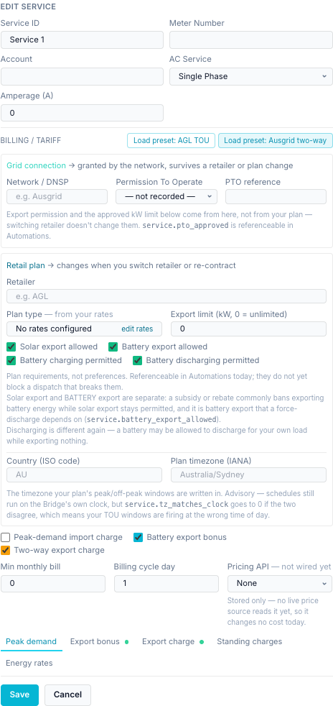Toggle Battery export bonus checkbox

tap(139, 537)
